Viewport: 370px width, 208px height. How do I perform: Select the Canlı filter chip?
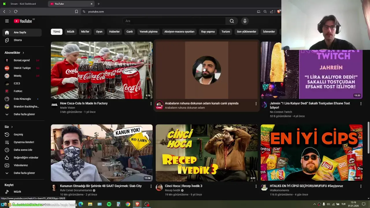tap(129, 31)
